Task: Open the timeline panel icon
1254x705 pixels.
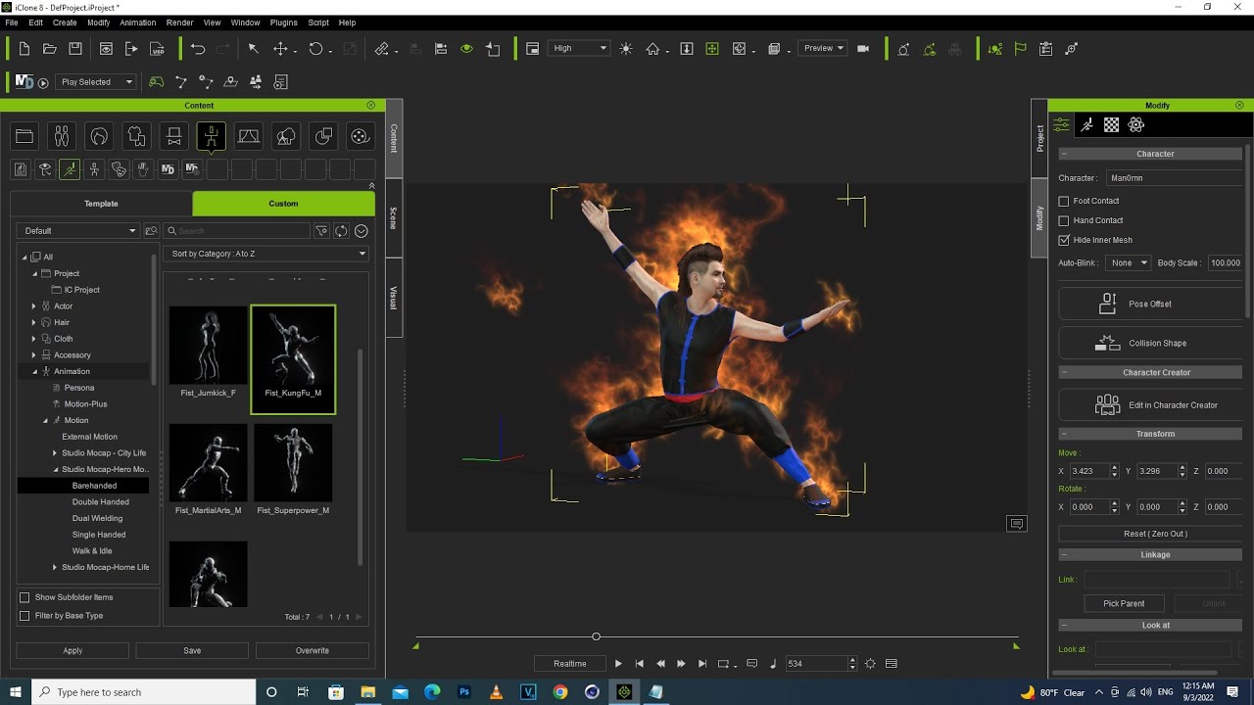Action: [x=892, y=664]
